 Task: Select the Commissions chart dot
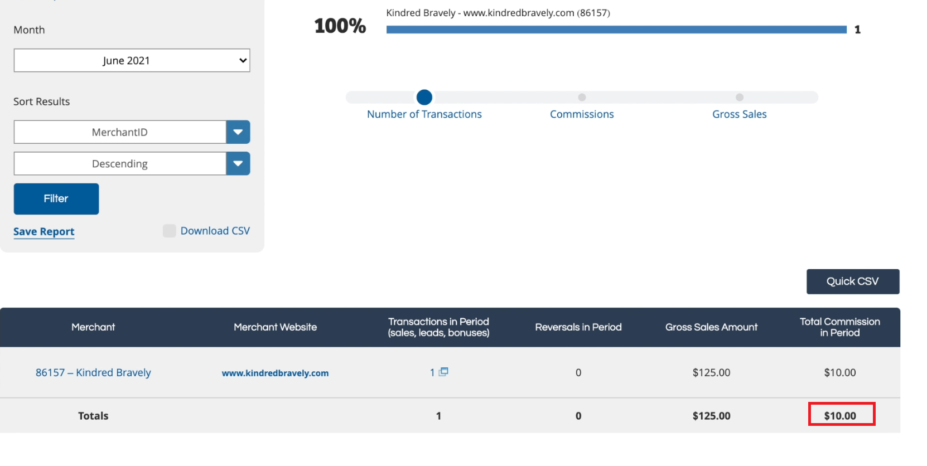point(582,97)
